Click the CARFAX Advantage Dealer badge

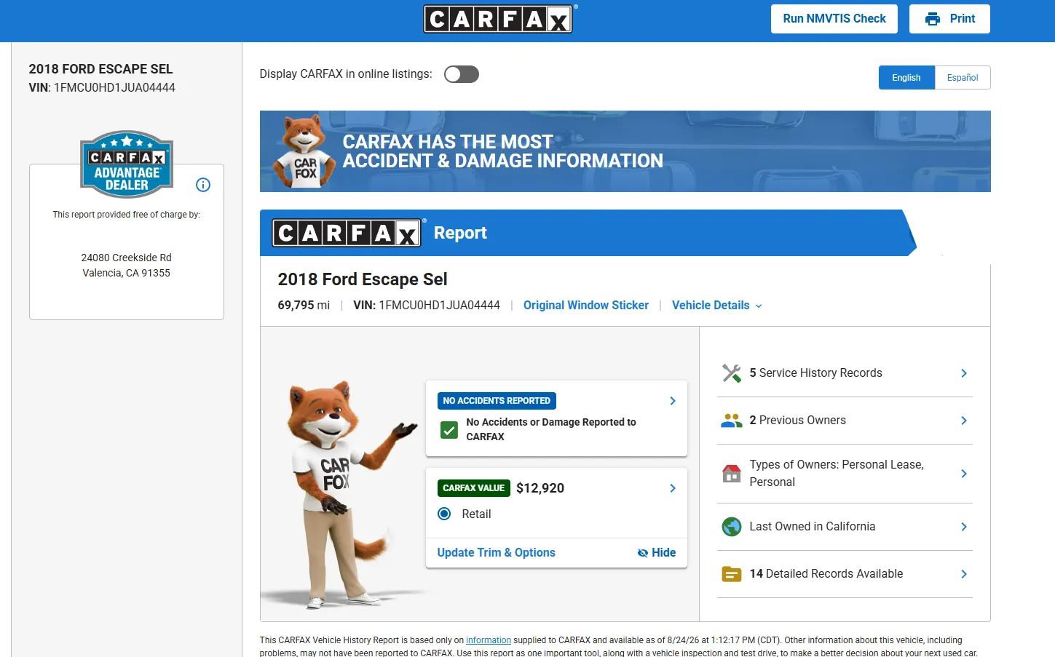pyautogui.click(x=127, y=164)
